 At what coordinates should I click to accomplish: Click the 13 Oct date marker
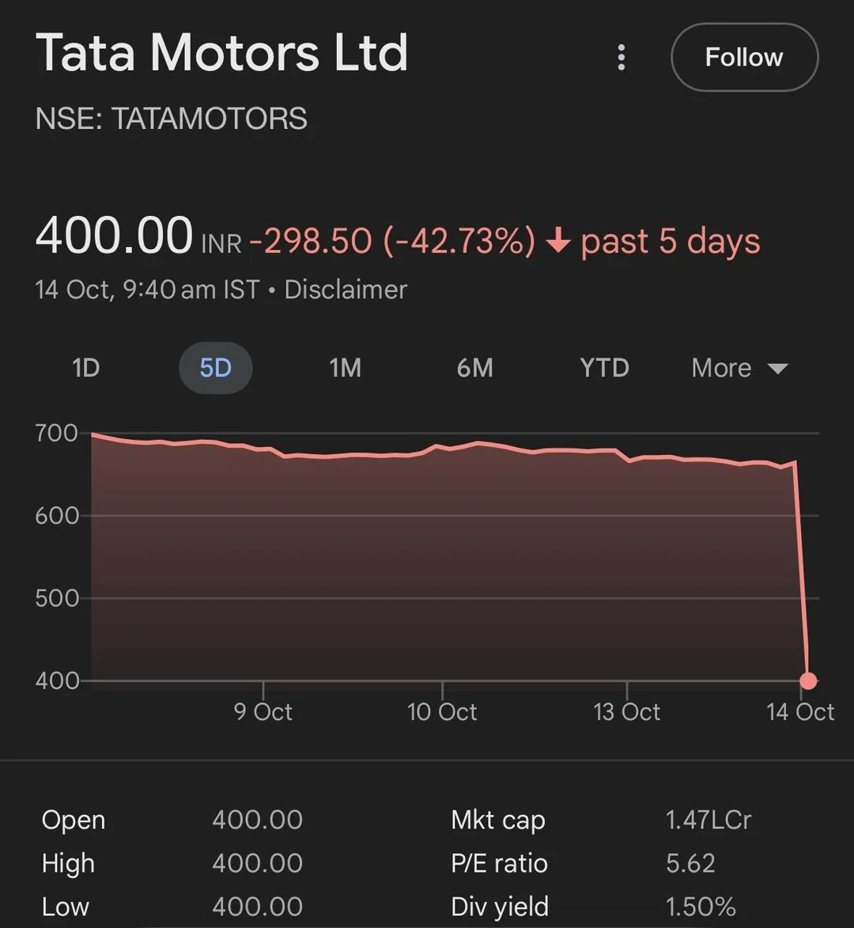627,711
